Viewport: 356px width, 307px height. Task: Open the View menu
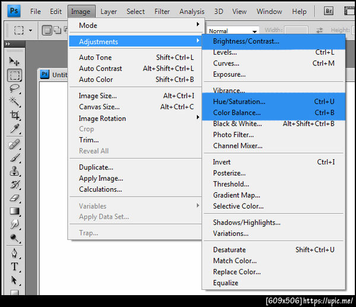pyautogui.click(x=239, y=11)
